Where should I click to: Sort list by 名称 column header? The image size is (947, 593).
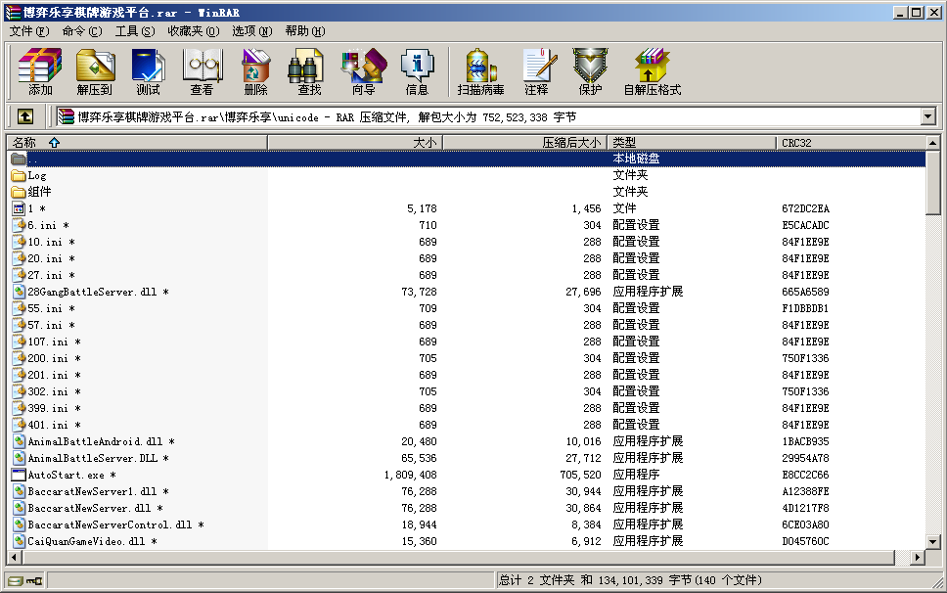pos(137,143)
